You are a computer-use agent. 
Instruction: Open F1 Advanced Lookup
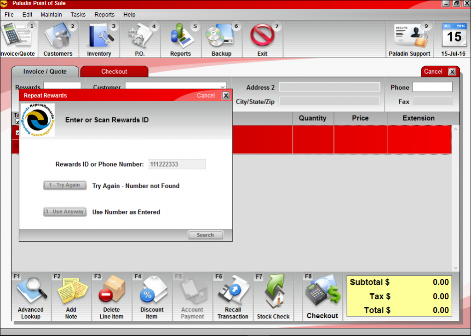pyautogui.click(x=31, y=296)
